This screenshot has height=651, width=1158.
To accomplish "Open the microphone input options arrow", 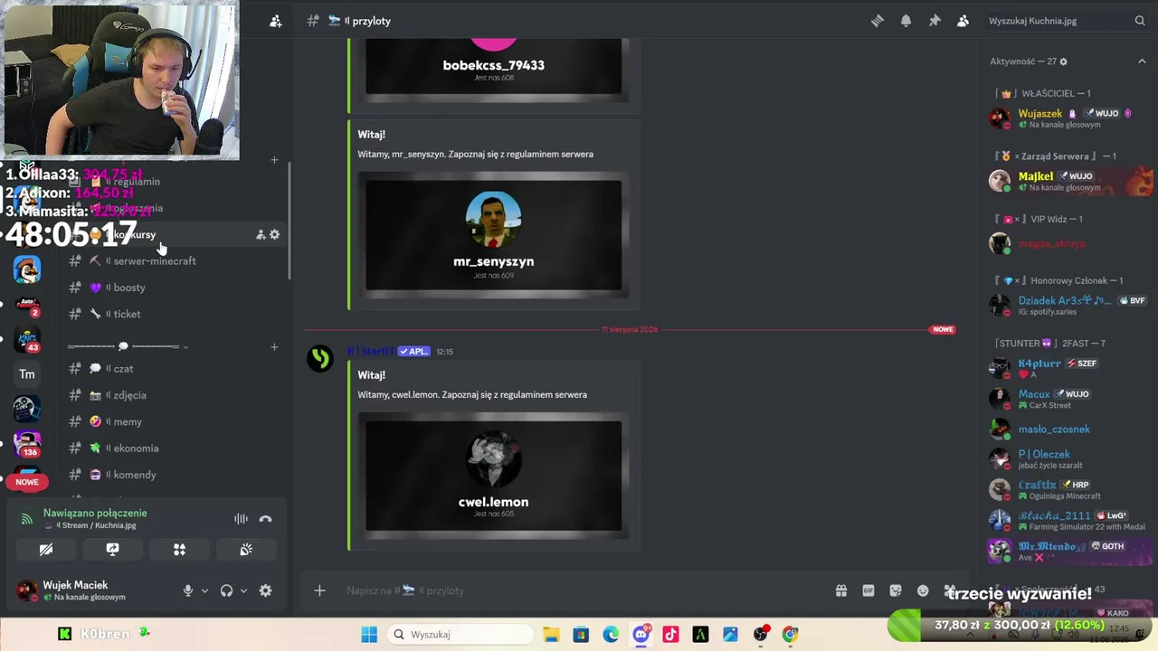I will click(x=204, y=590).
